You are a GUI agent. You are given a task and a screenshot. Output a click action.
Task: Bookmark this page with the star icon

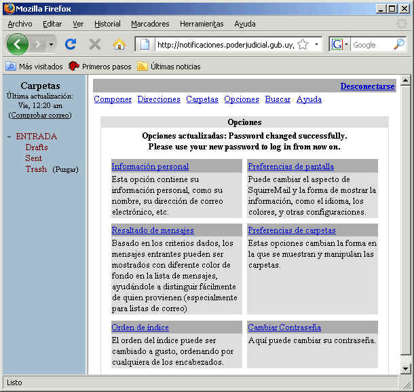pos(303,44)
